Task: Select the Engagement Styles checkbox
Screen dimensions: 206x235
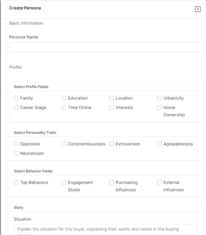Action: click(x=64, y=182)
